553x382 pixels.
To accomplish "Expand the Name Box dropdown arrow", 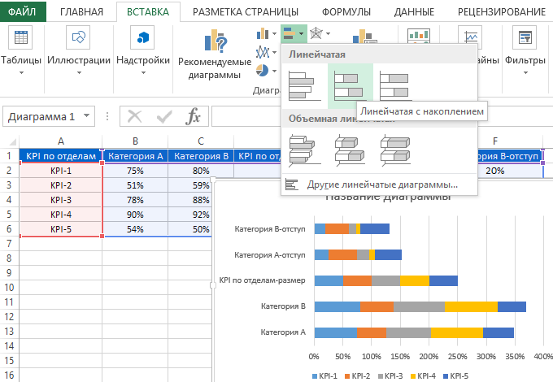I will pos(86,116).
